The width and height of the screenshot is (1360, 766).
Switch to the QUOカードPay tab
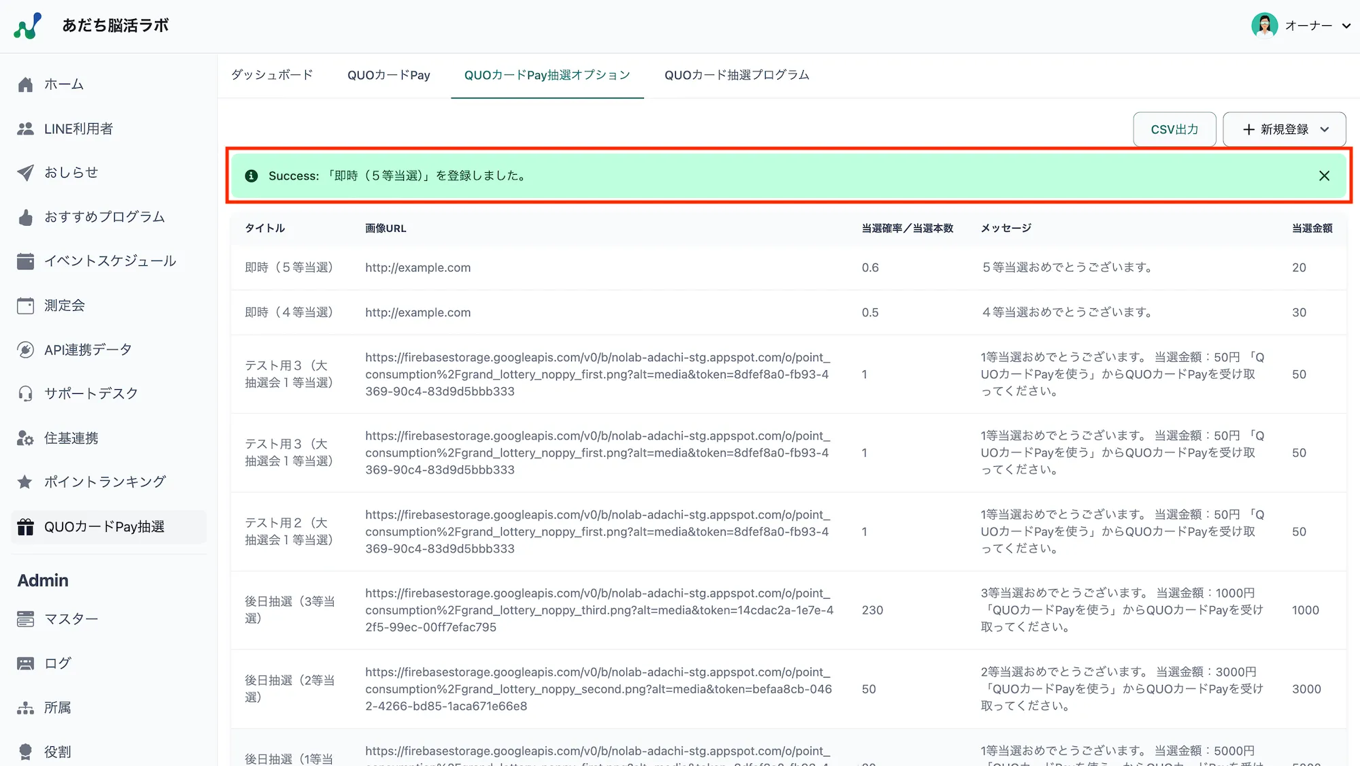(389, 75)
